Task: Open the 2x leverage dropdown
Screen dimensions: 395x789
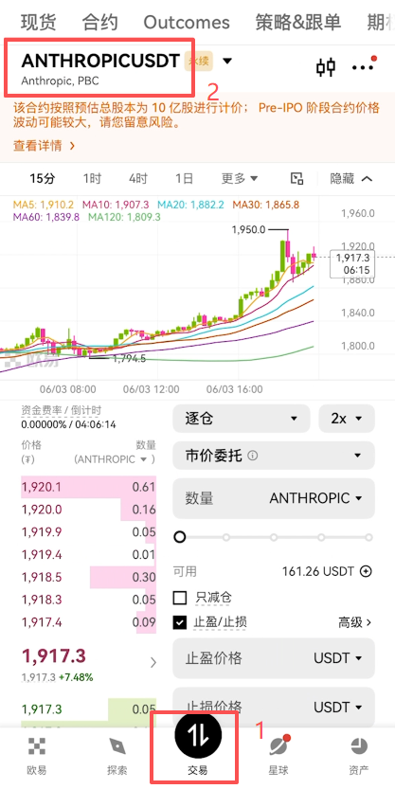Action: click(347, 418)
